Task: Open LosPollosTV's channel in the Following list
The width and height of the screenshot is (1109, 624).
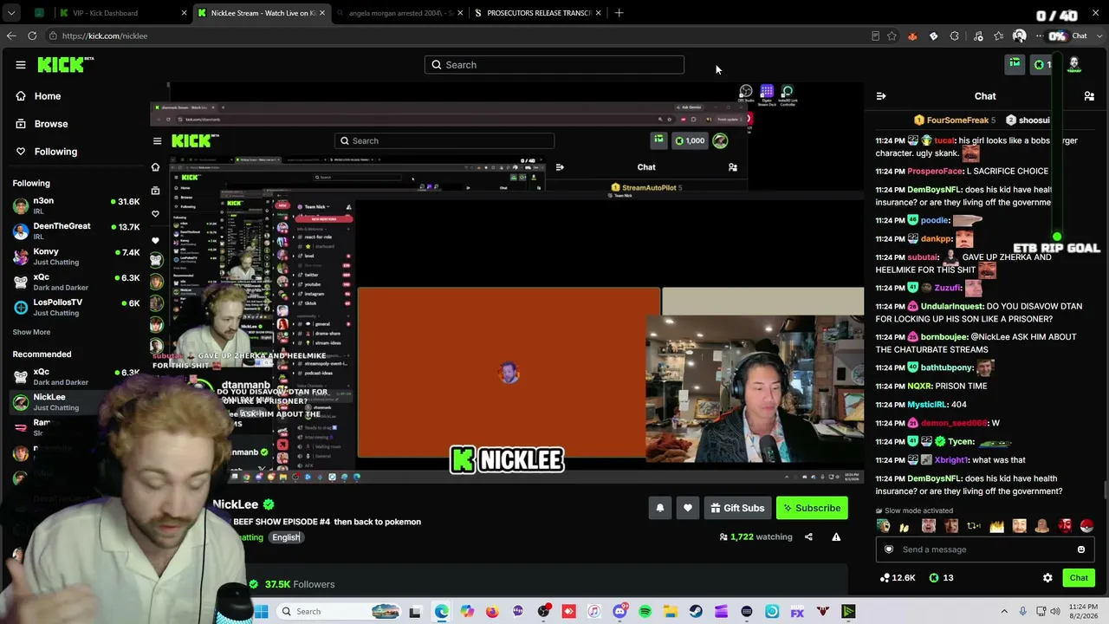Action: click(76, 307)
